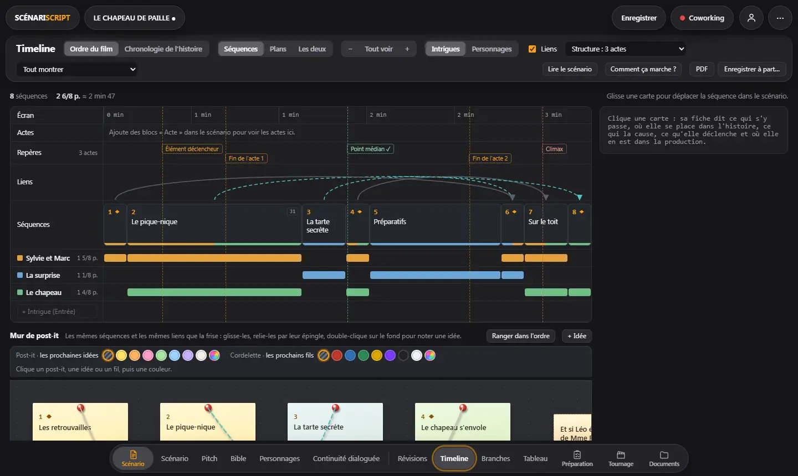Click the zoom-in plus icon
This screenshot has width=798, height=476.
(x=407, y=49)
